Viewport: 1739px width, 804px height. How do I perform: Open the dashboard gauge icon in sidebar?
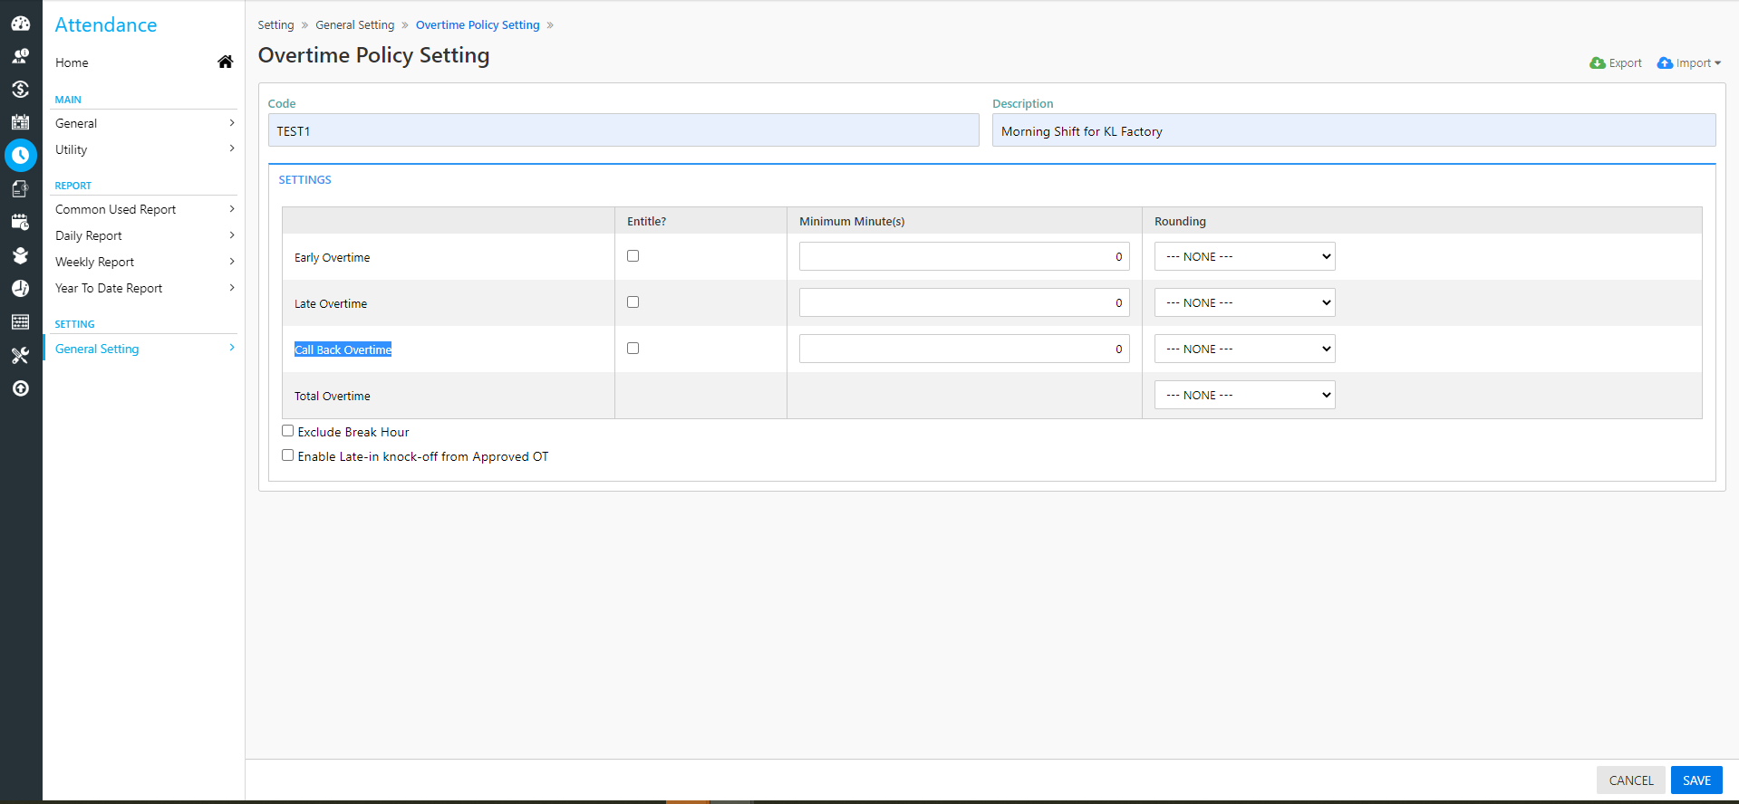[x=20, y=24]
